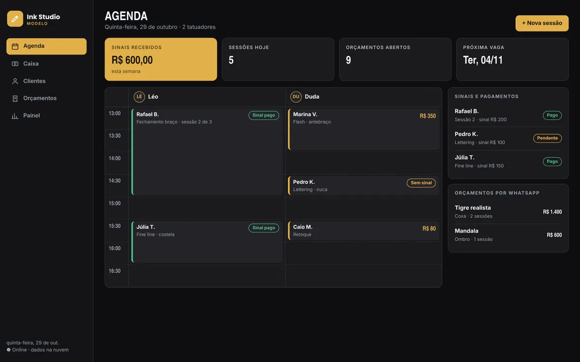Viewport: 580px width, 362px height.
Task: Open the Próxima vaga card
Action: pos(512,59)
